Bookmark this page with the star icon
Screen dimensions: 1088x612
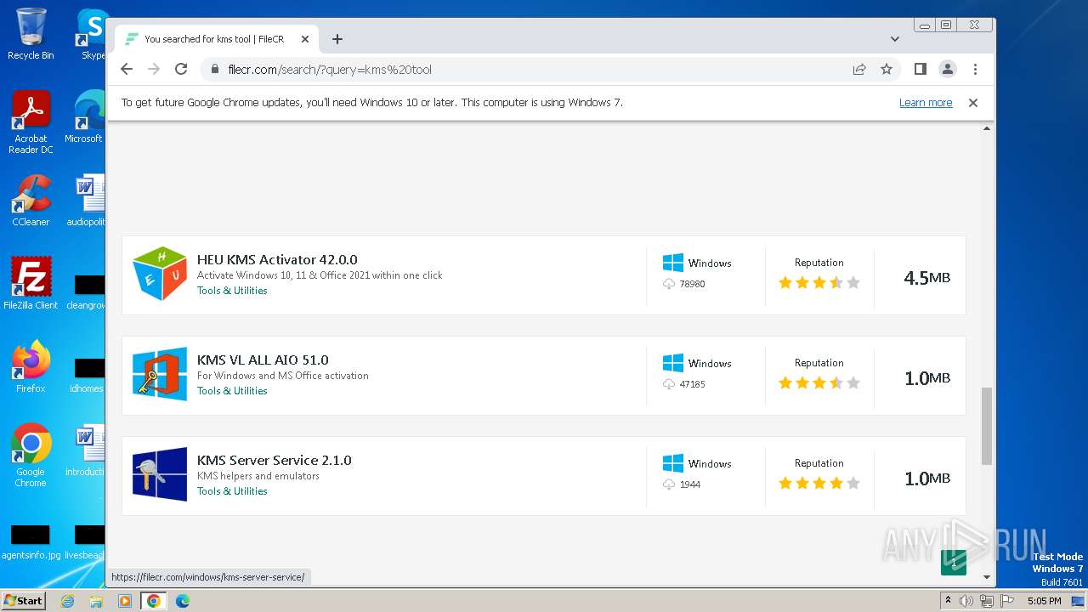(x=887, y=70)
